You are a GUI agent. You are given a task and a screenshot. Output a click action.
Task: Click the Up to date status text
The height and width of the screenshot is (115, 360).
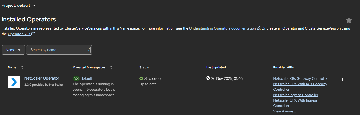(148, 84)
